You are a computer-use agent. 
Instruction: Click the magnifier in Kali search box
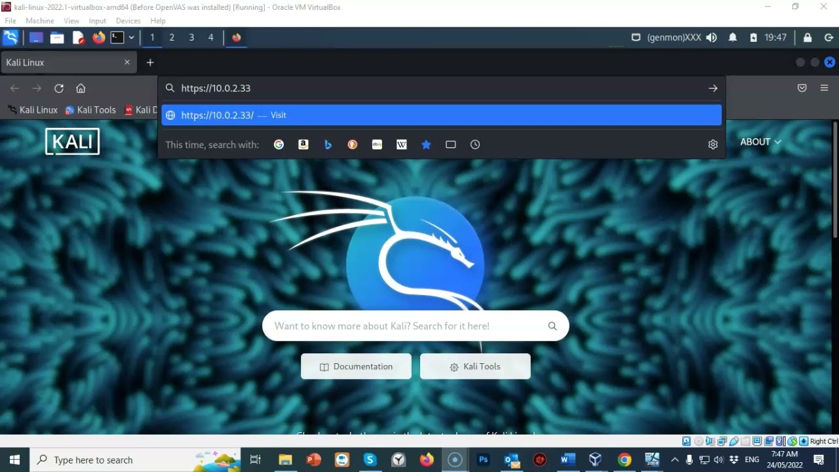[x=553, y=326]
